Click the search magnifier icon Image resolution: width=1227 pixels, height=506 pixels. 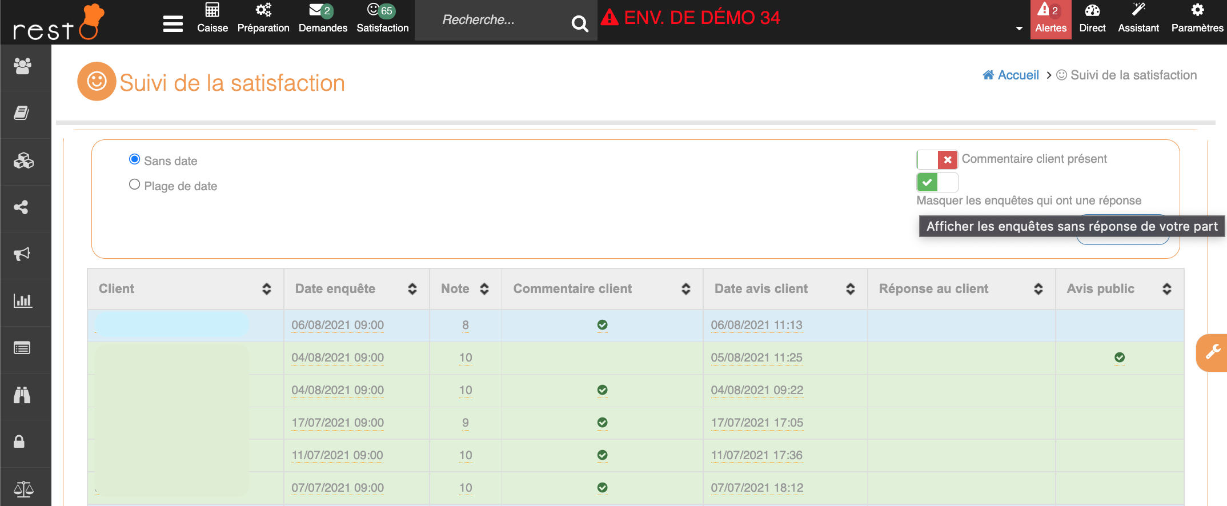[579, 23]
